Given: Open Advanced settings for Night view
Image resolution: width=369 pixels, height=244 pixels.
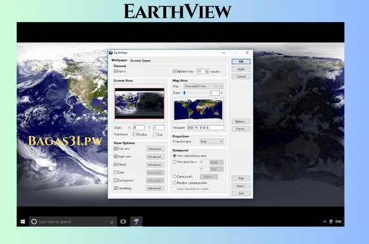Looking at the screenshot, I should [155, 157].
